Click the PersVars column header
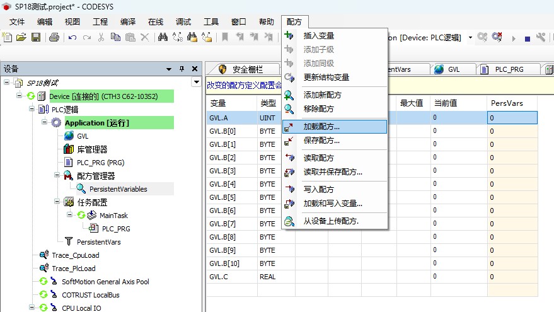Image resolution: width=554 pixels, height=312 pixels. click(x=512, y=103)
